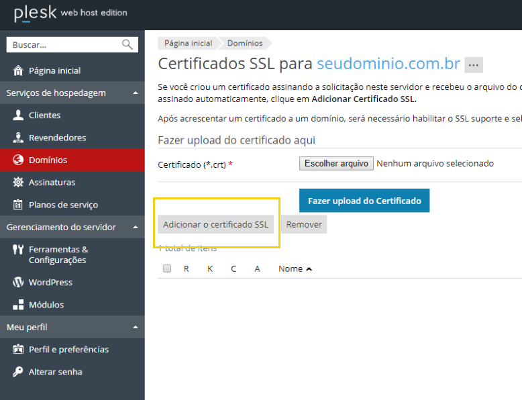
Task: Open Página inicial in the sidebar
Action: (72, 70)
